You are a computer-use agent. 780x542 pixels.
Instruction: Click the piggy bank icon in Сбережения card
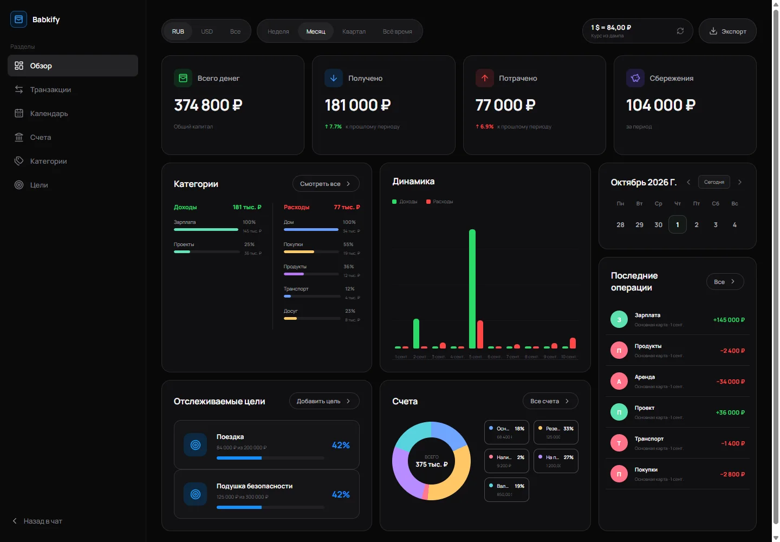(635, 78)
